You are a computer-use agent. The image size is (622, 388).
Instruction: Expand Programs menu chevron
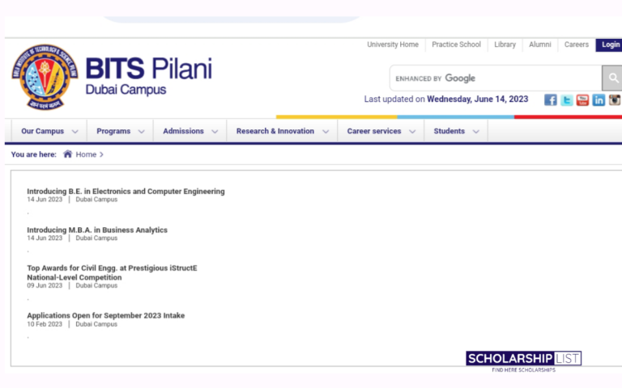pos(141,132)
